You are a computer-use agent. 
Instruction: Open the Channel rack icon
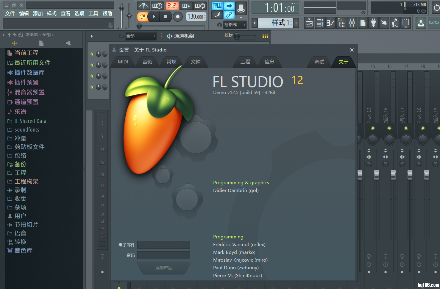point(320,23)
